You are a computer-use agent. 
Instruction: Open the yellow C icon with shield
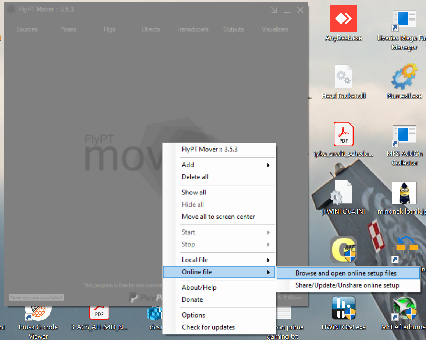click(x=343, y=249)
